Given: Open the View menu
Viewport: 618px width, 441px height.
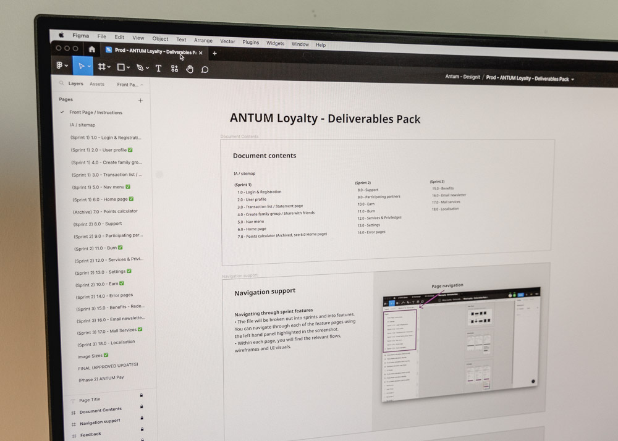Looking at the screenshot, I should (138, 38).
